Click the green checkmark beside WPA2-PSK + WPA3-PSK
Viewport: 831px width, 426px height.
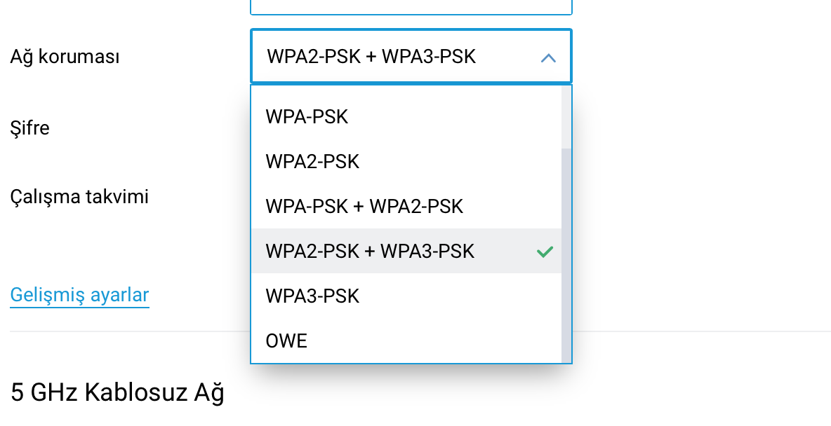545,252
